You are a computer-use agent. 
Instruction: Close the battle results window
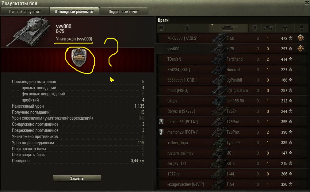click(x=308, y=2)
